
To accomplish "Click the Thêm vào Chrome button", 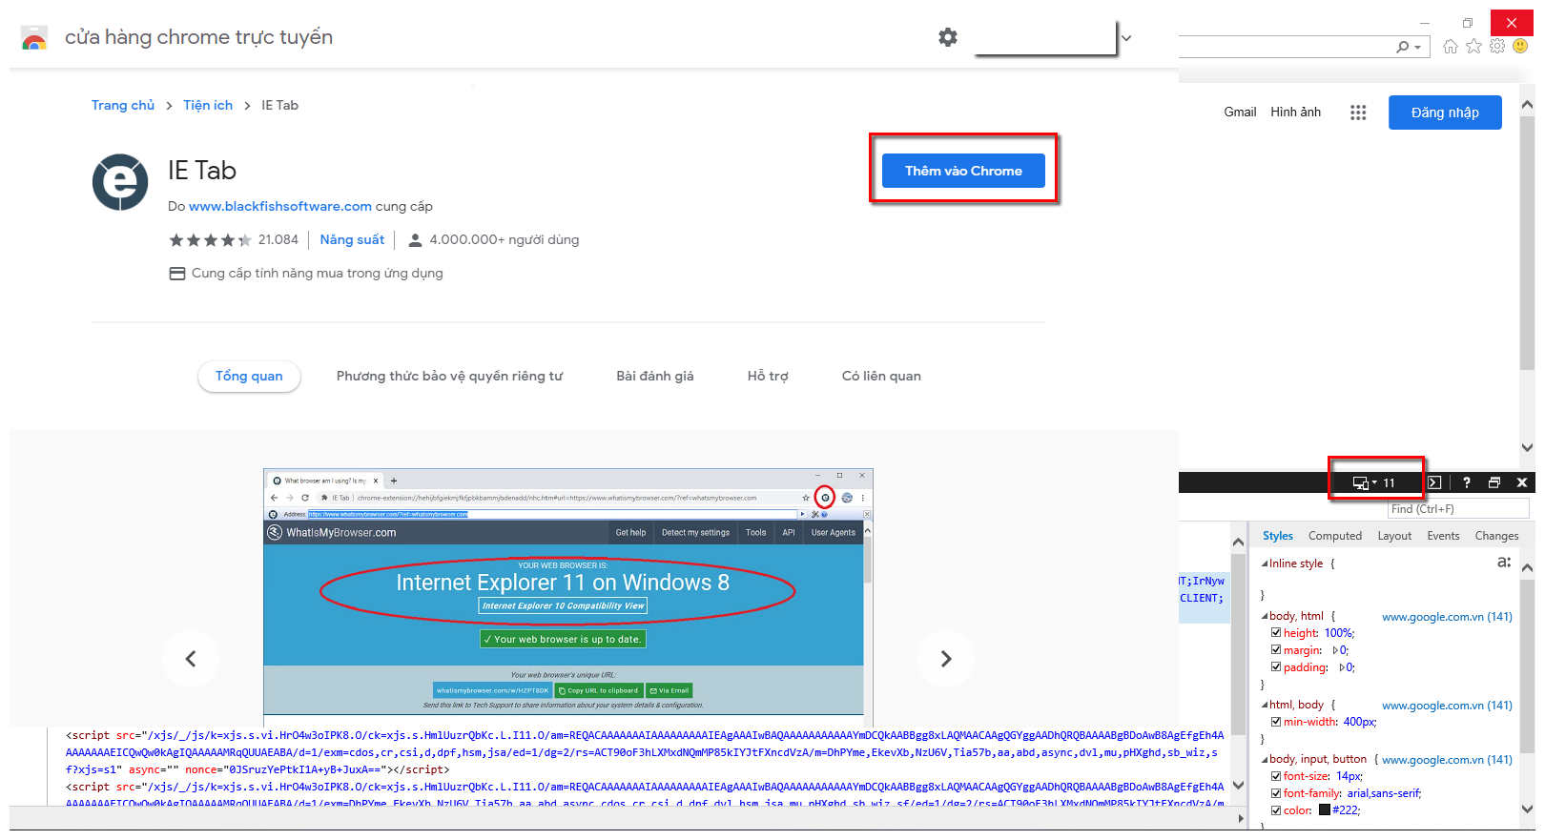I will tap(963, 171).
